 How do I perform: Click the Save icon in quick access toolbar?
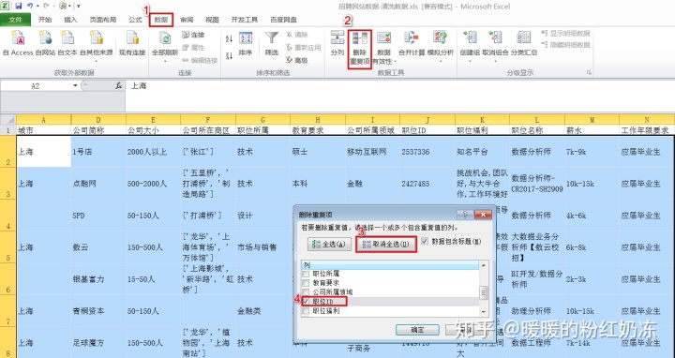point(19,6)
